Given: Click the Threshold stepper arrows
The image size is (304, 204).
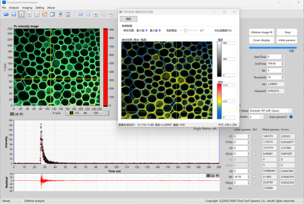Looking at the screenshot, I should tap(283, 78).
